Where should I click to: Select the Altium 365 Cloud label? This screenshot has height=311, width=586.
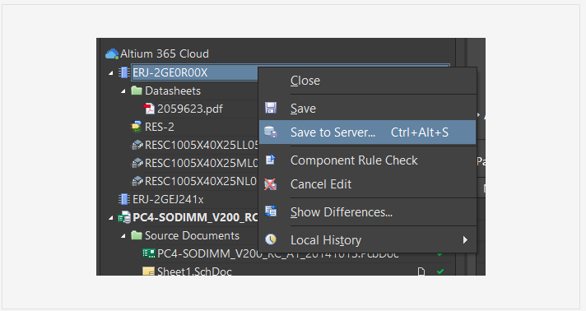pos(165,53)
